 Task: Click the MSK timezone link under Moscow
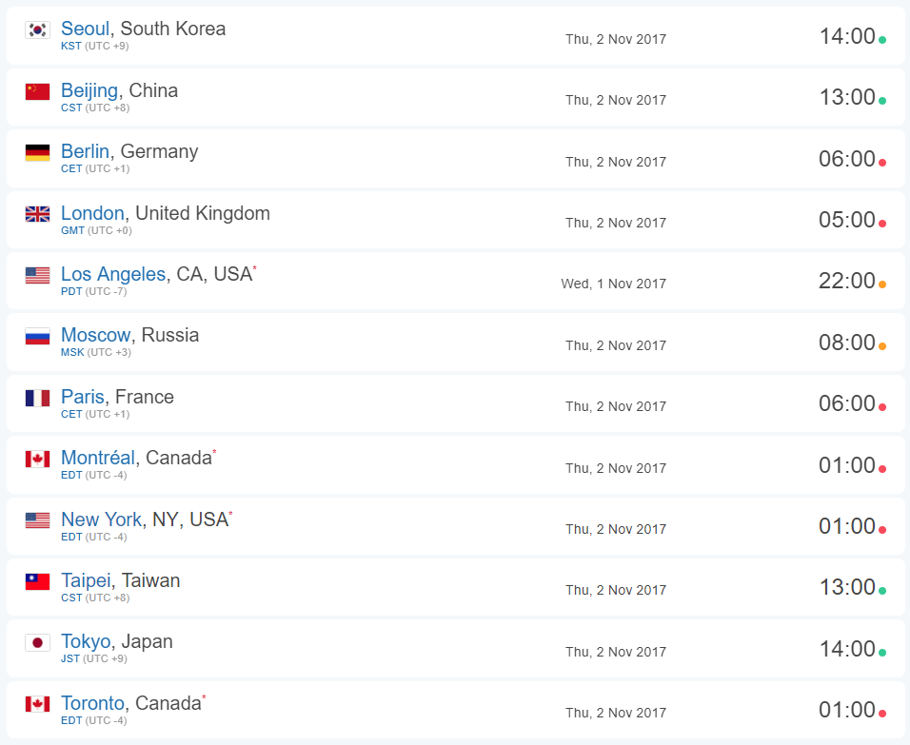pos(72,352)
